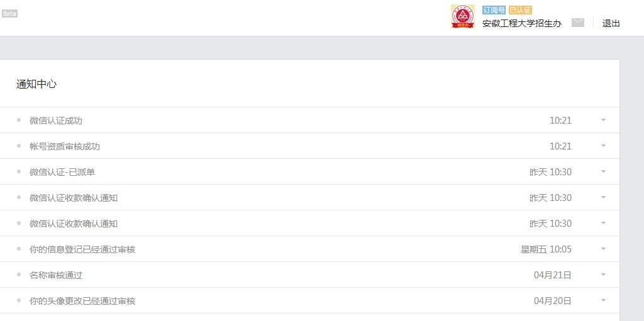Open the 帐号资质审核成功 notification
Viewport: 644px width, 321px height.
65,146
